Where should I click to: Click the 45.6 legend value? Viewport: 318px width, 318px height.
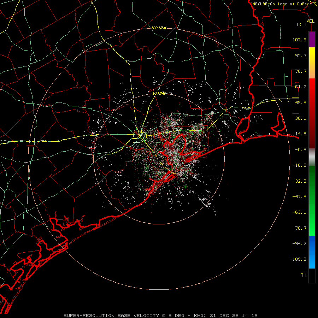pyautogui.click(x=301, y=102)
